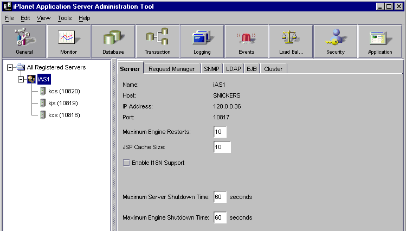Click the kcs (10820) process icon
This screenshot has height=231, width=406.
tap(43, 91)
